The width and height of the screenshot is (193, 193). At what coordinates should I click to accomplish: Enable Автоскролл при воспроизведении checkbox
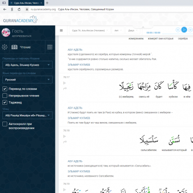5,124
